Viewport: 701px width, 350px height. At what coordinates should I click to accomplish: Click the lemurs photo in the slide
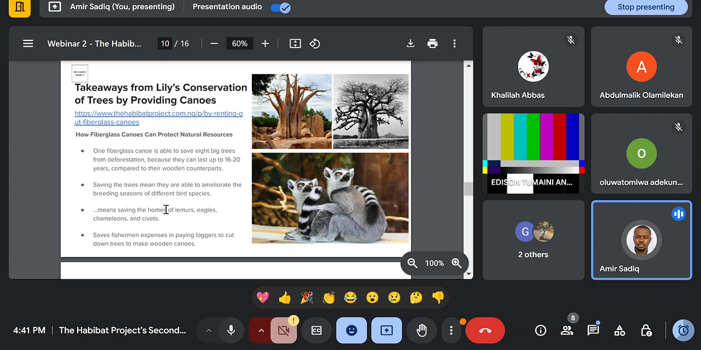(330, 198)
